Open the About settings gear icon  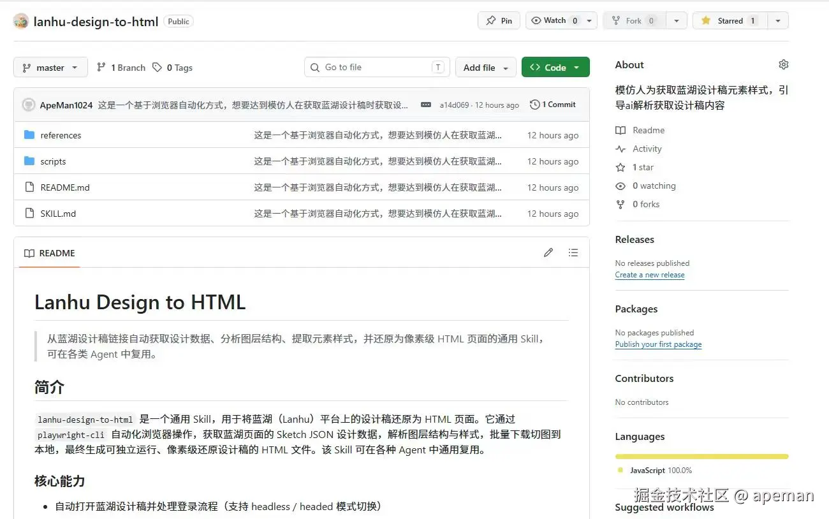tap(783, 64)
